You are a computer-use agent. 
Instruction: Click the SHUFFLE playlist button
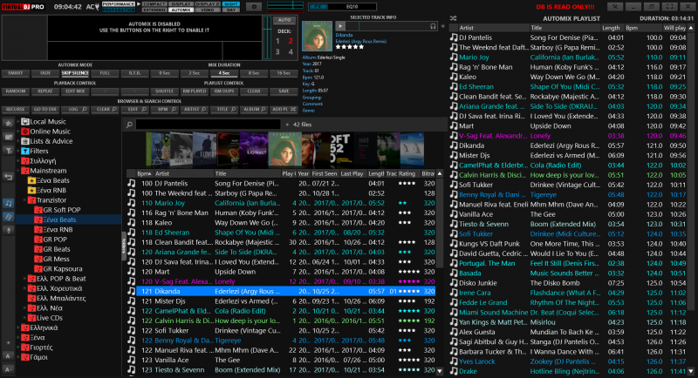click(165, 91)
